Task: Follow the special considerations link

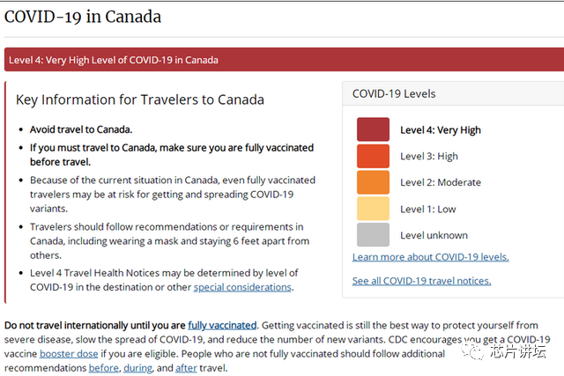Action: [242, 287]
